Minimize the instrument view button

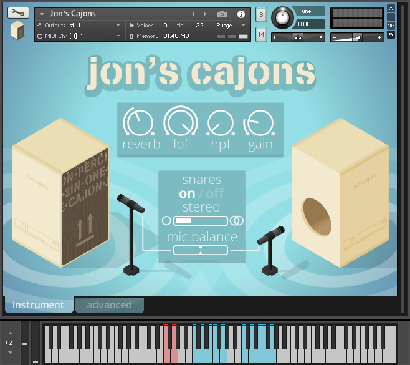391,17
